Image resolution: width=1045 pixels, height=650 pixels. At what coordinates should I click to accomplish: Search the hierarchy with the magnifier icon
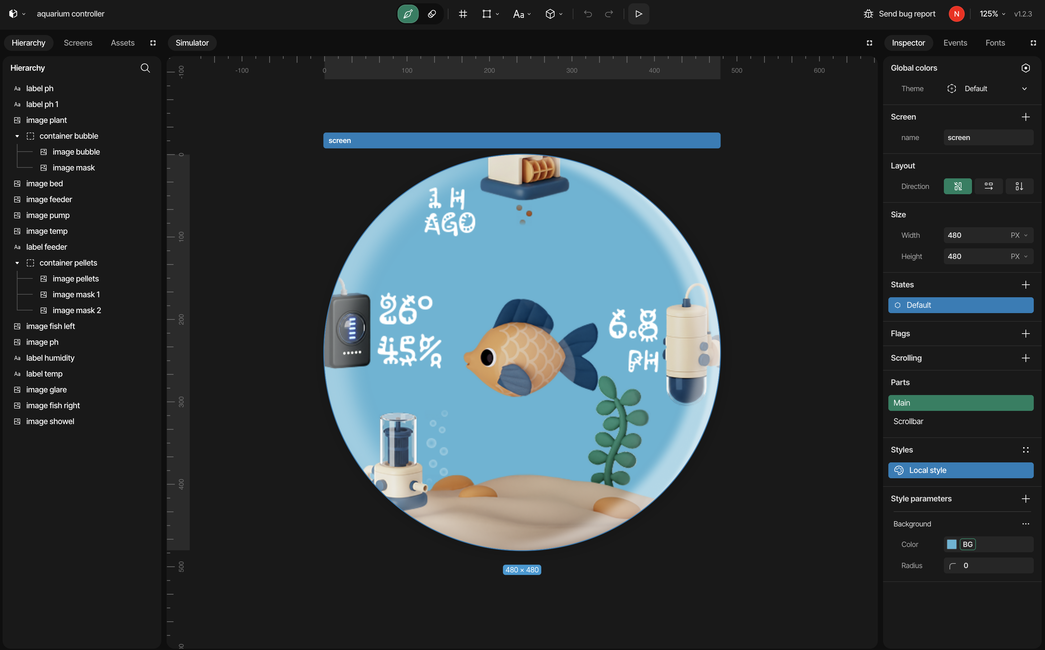pos(145,68)
